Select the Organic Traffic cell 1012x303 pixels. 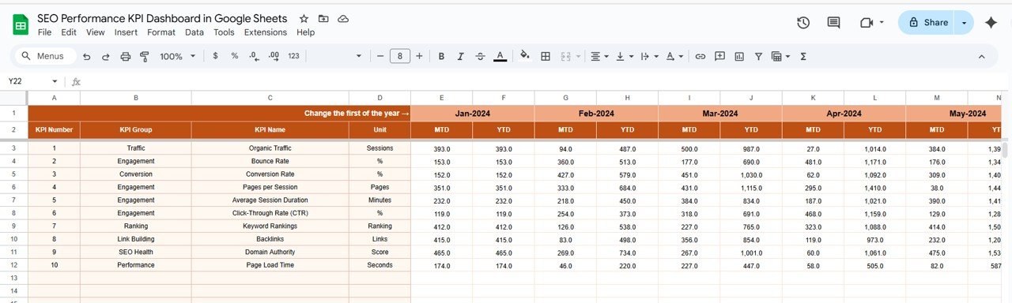pyautogui.click(x=270, y=148)
